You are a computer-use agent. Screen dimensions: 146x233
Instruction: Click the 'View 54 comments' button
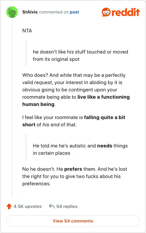tap(73, 221)
